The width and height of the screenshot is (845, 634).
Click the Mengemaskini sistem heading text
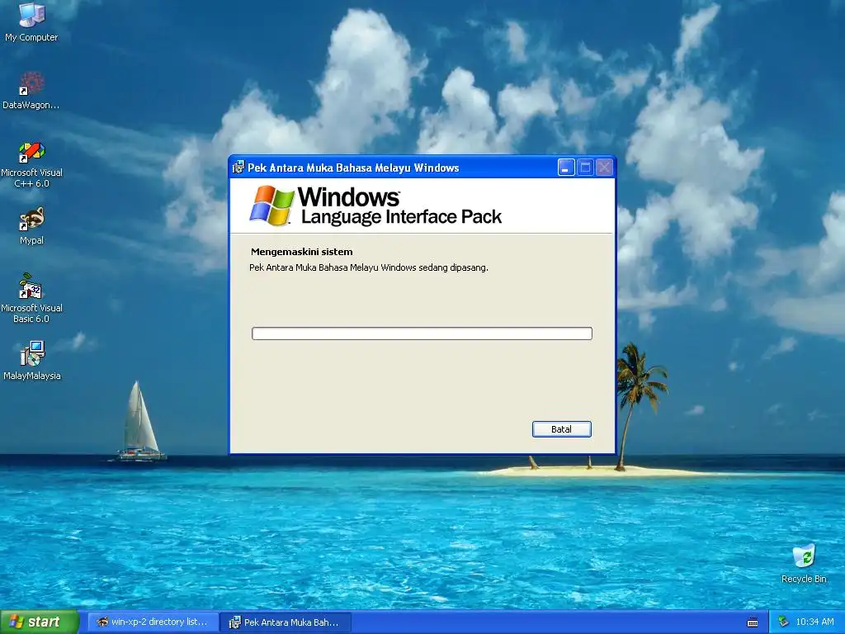tap(302, 252)
